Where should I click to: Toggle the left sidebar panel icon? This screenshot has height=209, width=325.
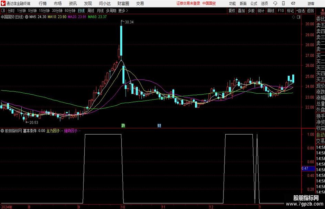point(3,11)
